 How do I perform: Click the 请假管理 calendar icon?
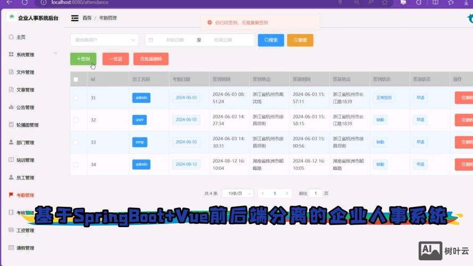(11, 247)
